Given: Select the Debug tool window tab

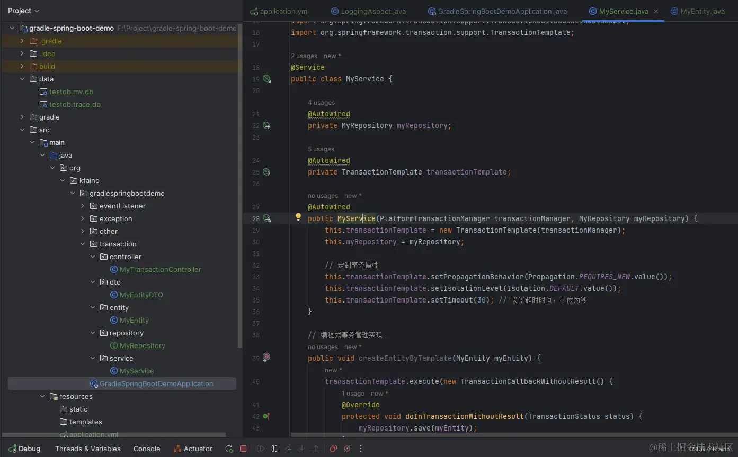Looking at the screenshot, I should (24, 449).
